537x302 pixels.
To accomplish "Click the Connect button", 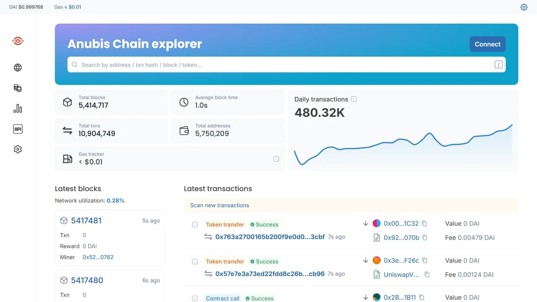I will [x=487, y=44].
